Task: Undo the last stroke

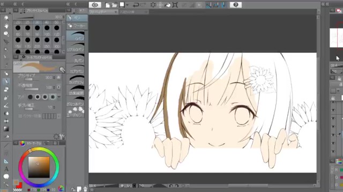Action: [x=136, y=5]
